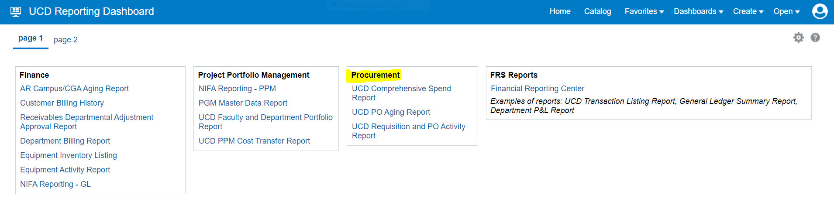Viewport: 834px width, 199px height.
Task: Expand the Open dropdown menu
Action: point(786,11)
